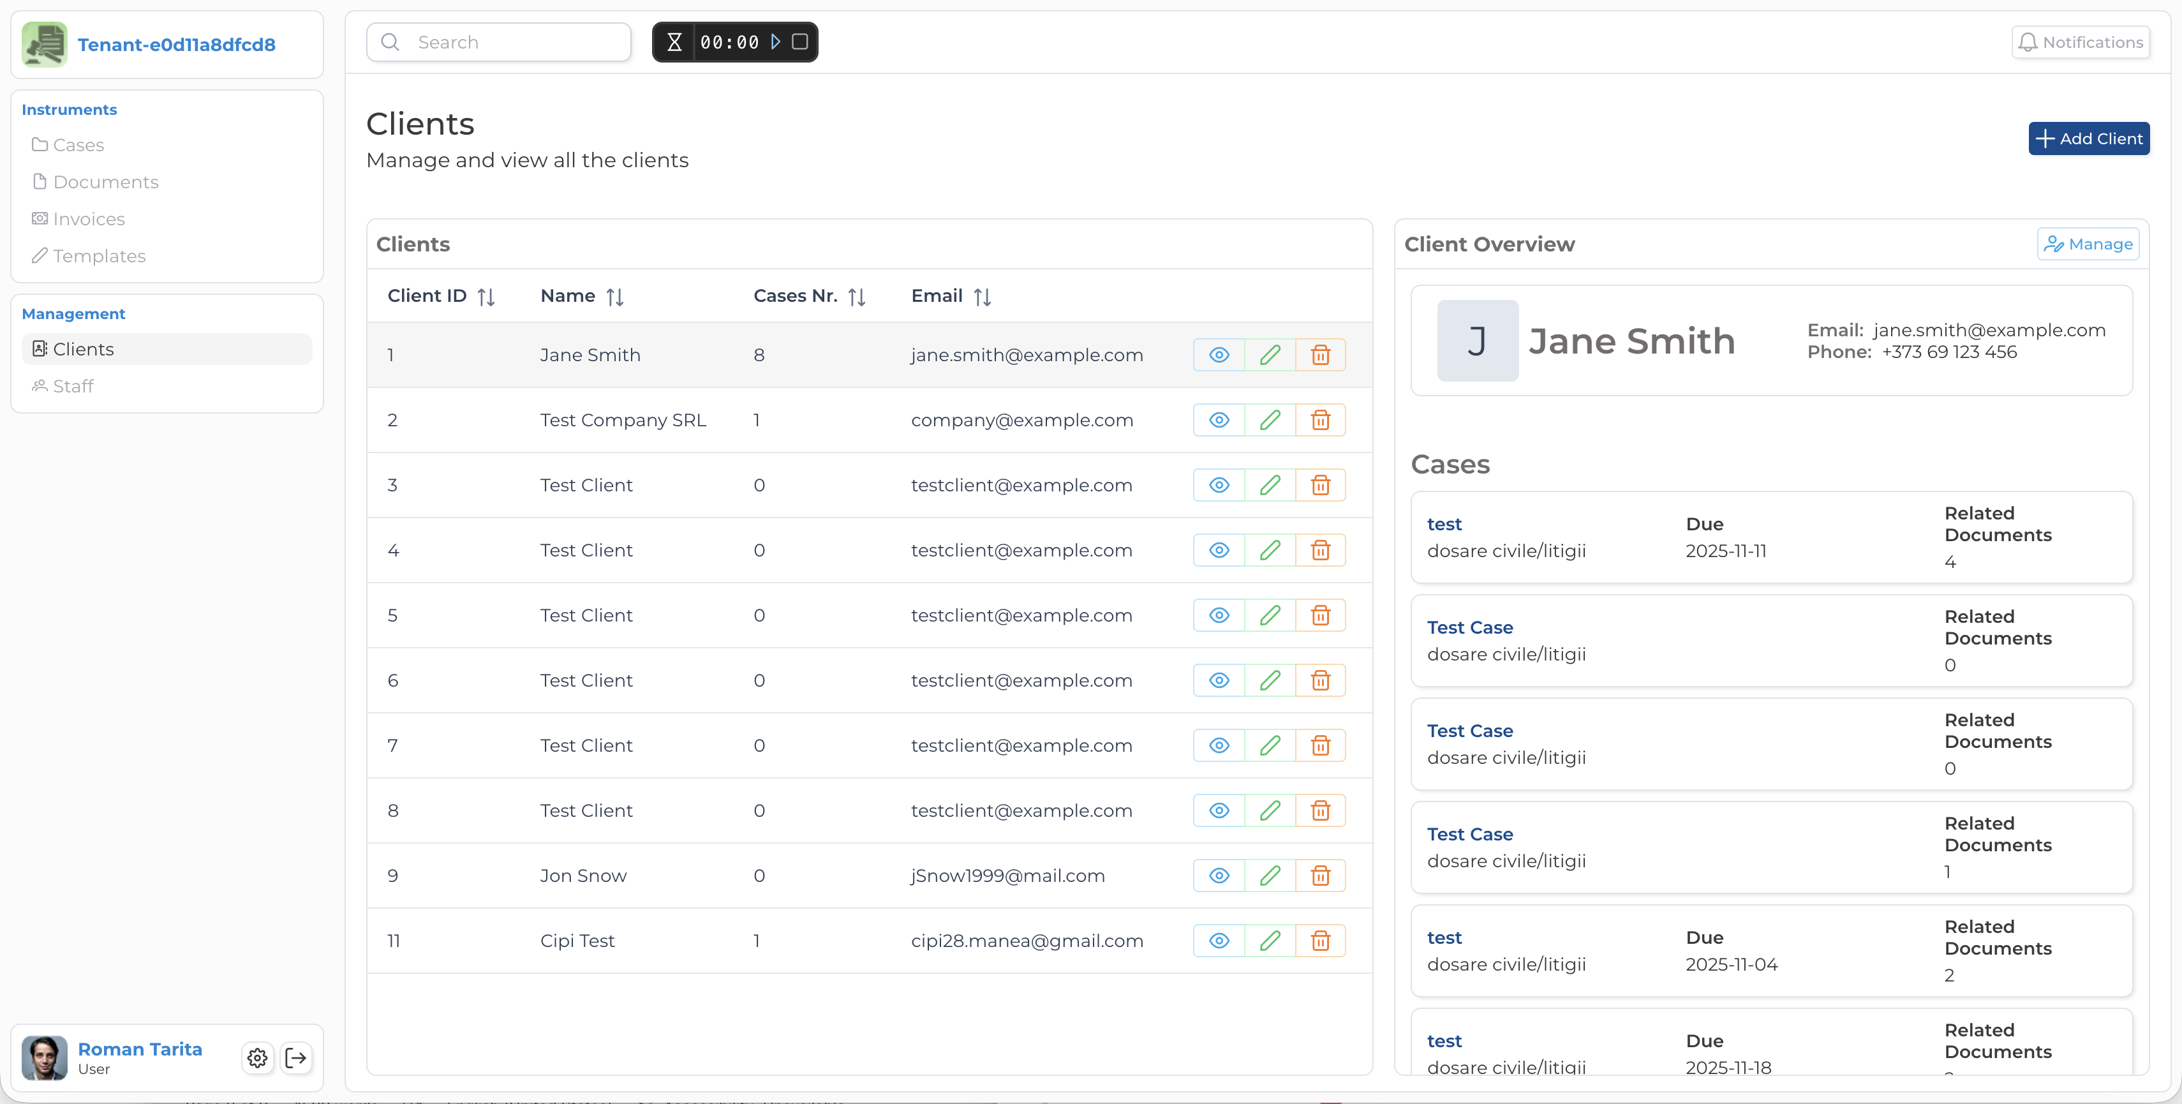Edit Jane Smith using pencil icon
The height and width of the screenshot is (1104, 2182).
1269,355
